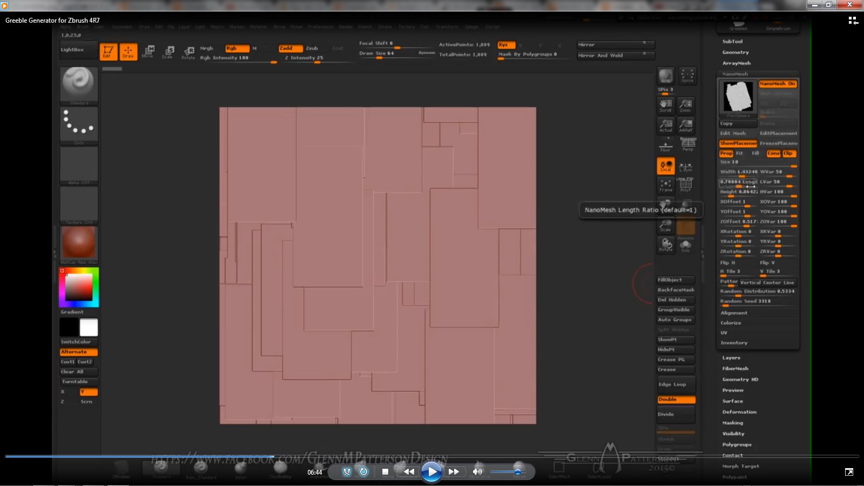Expand the Geometry palette
This screenshot has height=486, width=864.
tap(735, 52)
